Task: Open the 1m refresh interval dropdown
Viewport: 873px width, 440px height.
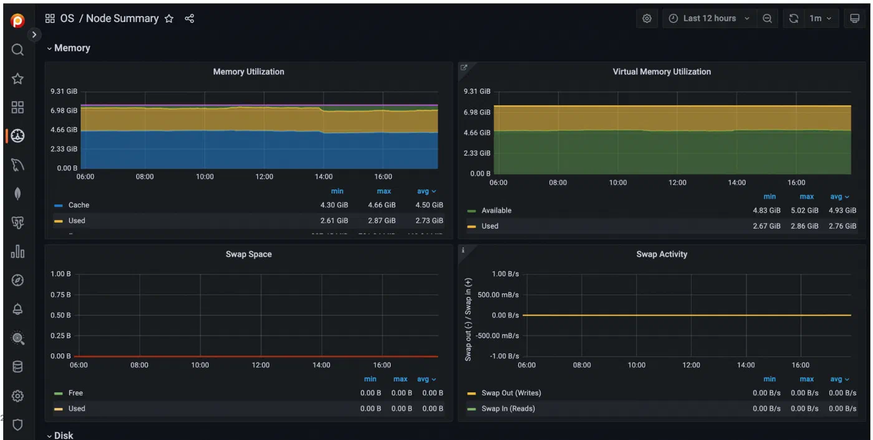Action: [821, 19]
